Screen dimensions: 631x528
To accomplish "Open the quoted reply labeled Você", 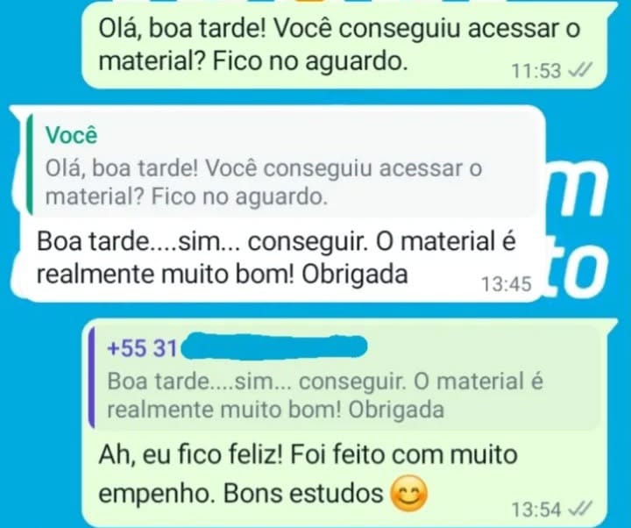I will pyautogui.click(x=282, y=165).
